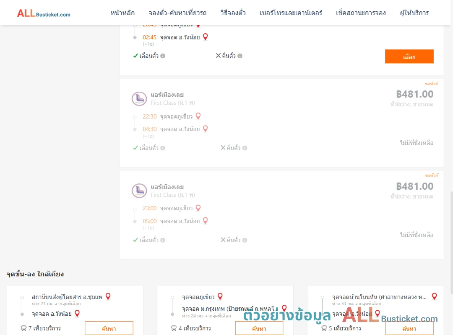This screenshot has height=335, width=453.
Task: Click เลื่อนตั๋ว info icon on 22:30 trip
Action: pos(163,148)
